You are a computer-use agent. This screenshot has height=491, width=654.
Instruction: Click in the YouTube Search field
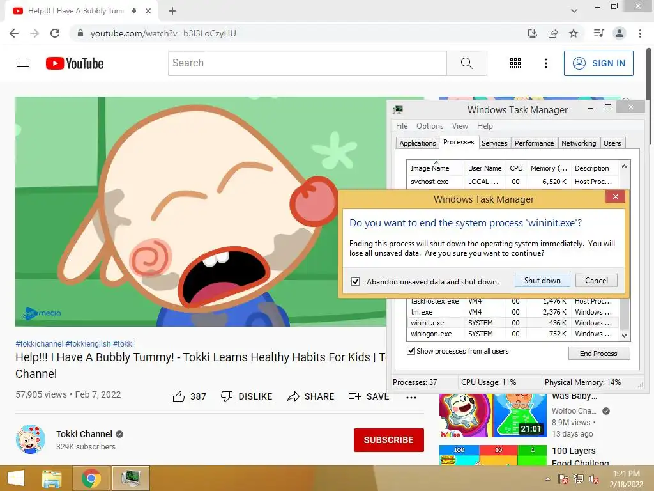pos(307,63)
